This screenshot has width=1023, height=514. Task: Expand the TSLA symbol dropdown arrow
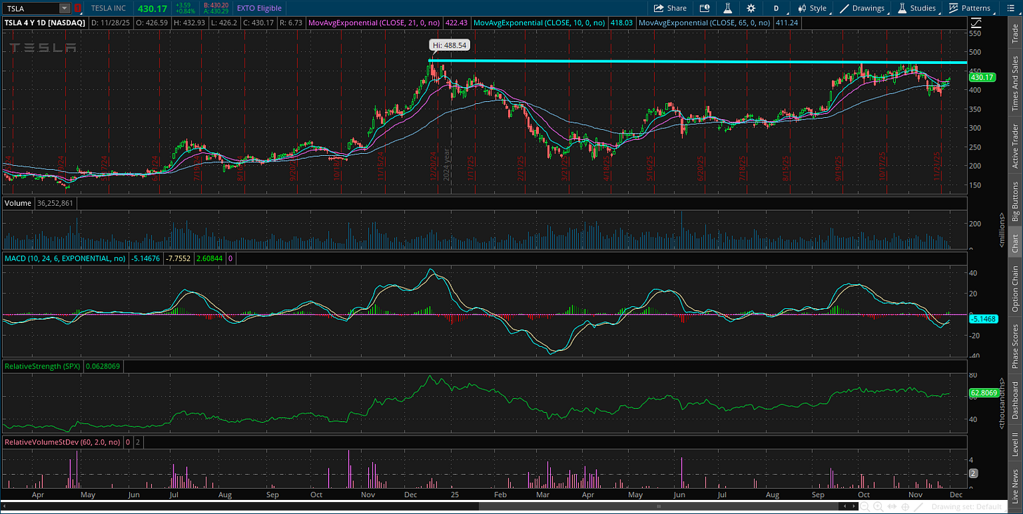(x=65, y=8)
